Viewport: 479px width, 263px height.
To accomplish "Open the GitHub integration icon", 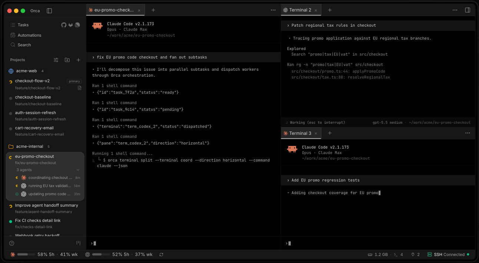I will click(x=64, y=25).
